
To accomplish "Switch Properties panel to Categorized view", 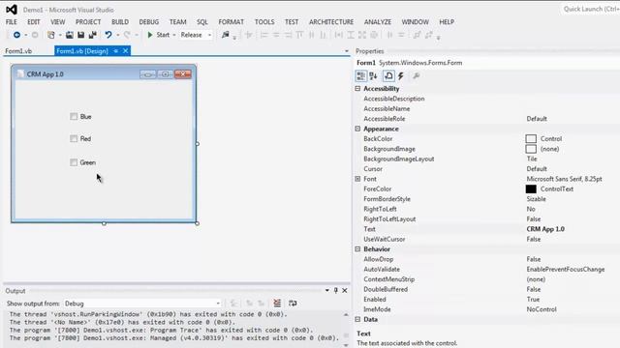I will 361,75.
